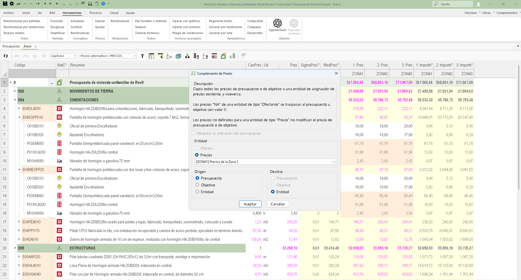Click the euro price column toolbar icon
Viewport: 521px width, 280px height.
pos(160,56)
